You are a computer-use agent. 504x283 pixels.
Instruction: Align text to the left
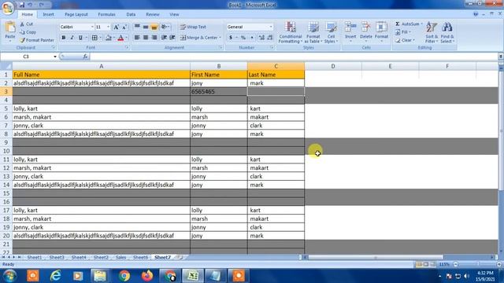(137, 38)
